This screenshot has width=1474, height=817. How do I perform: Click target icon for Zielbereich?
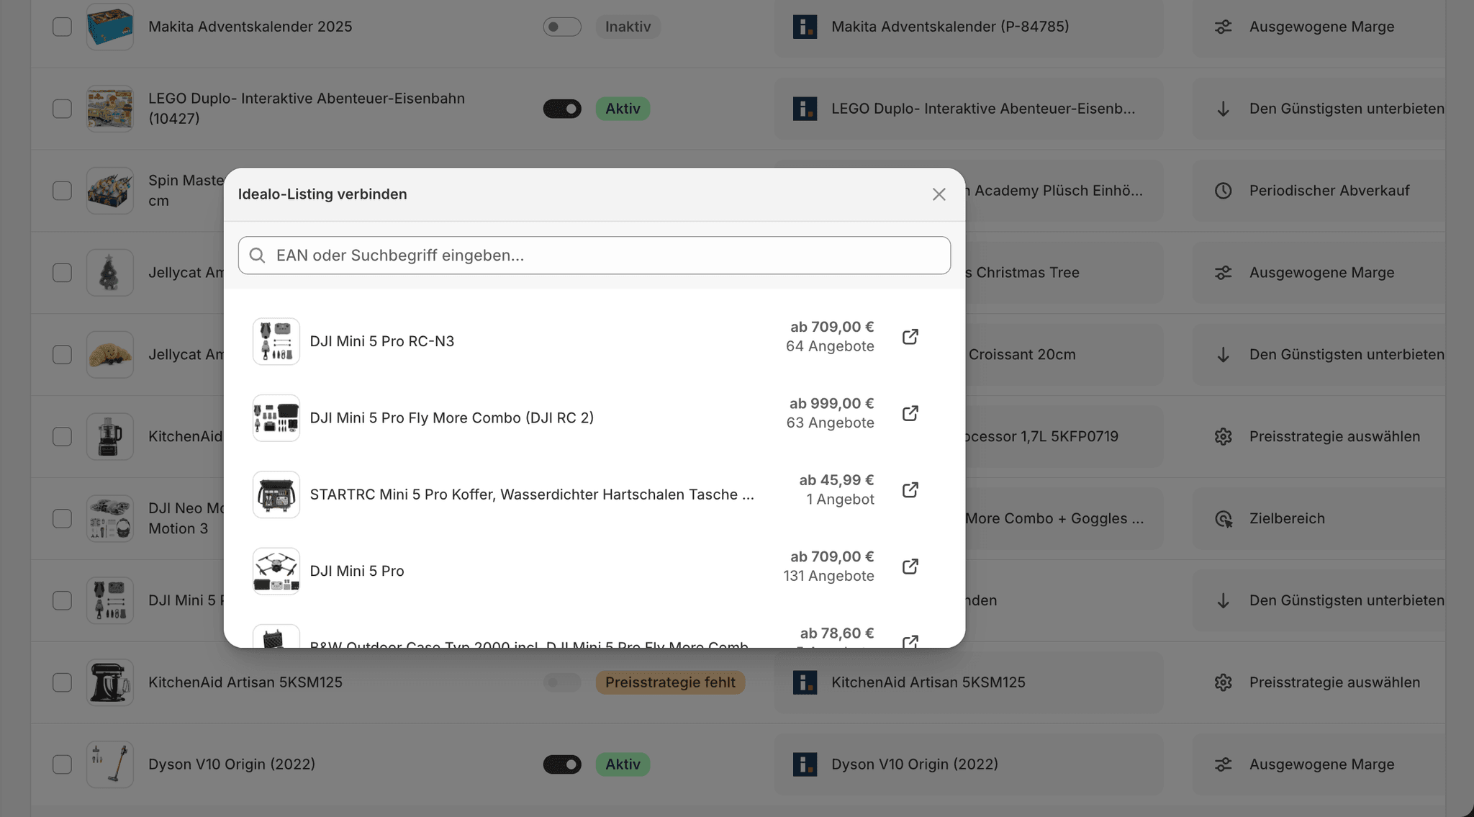click(1223, 518)
